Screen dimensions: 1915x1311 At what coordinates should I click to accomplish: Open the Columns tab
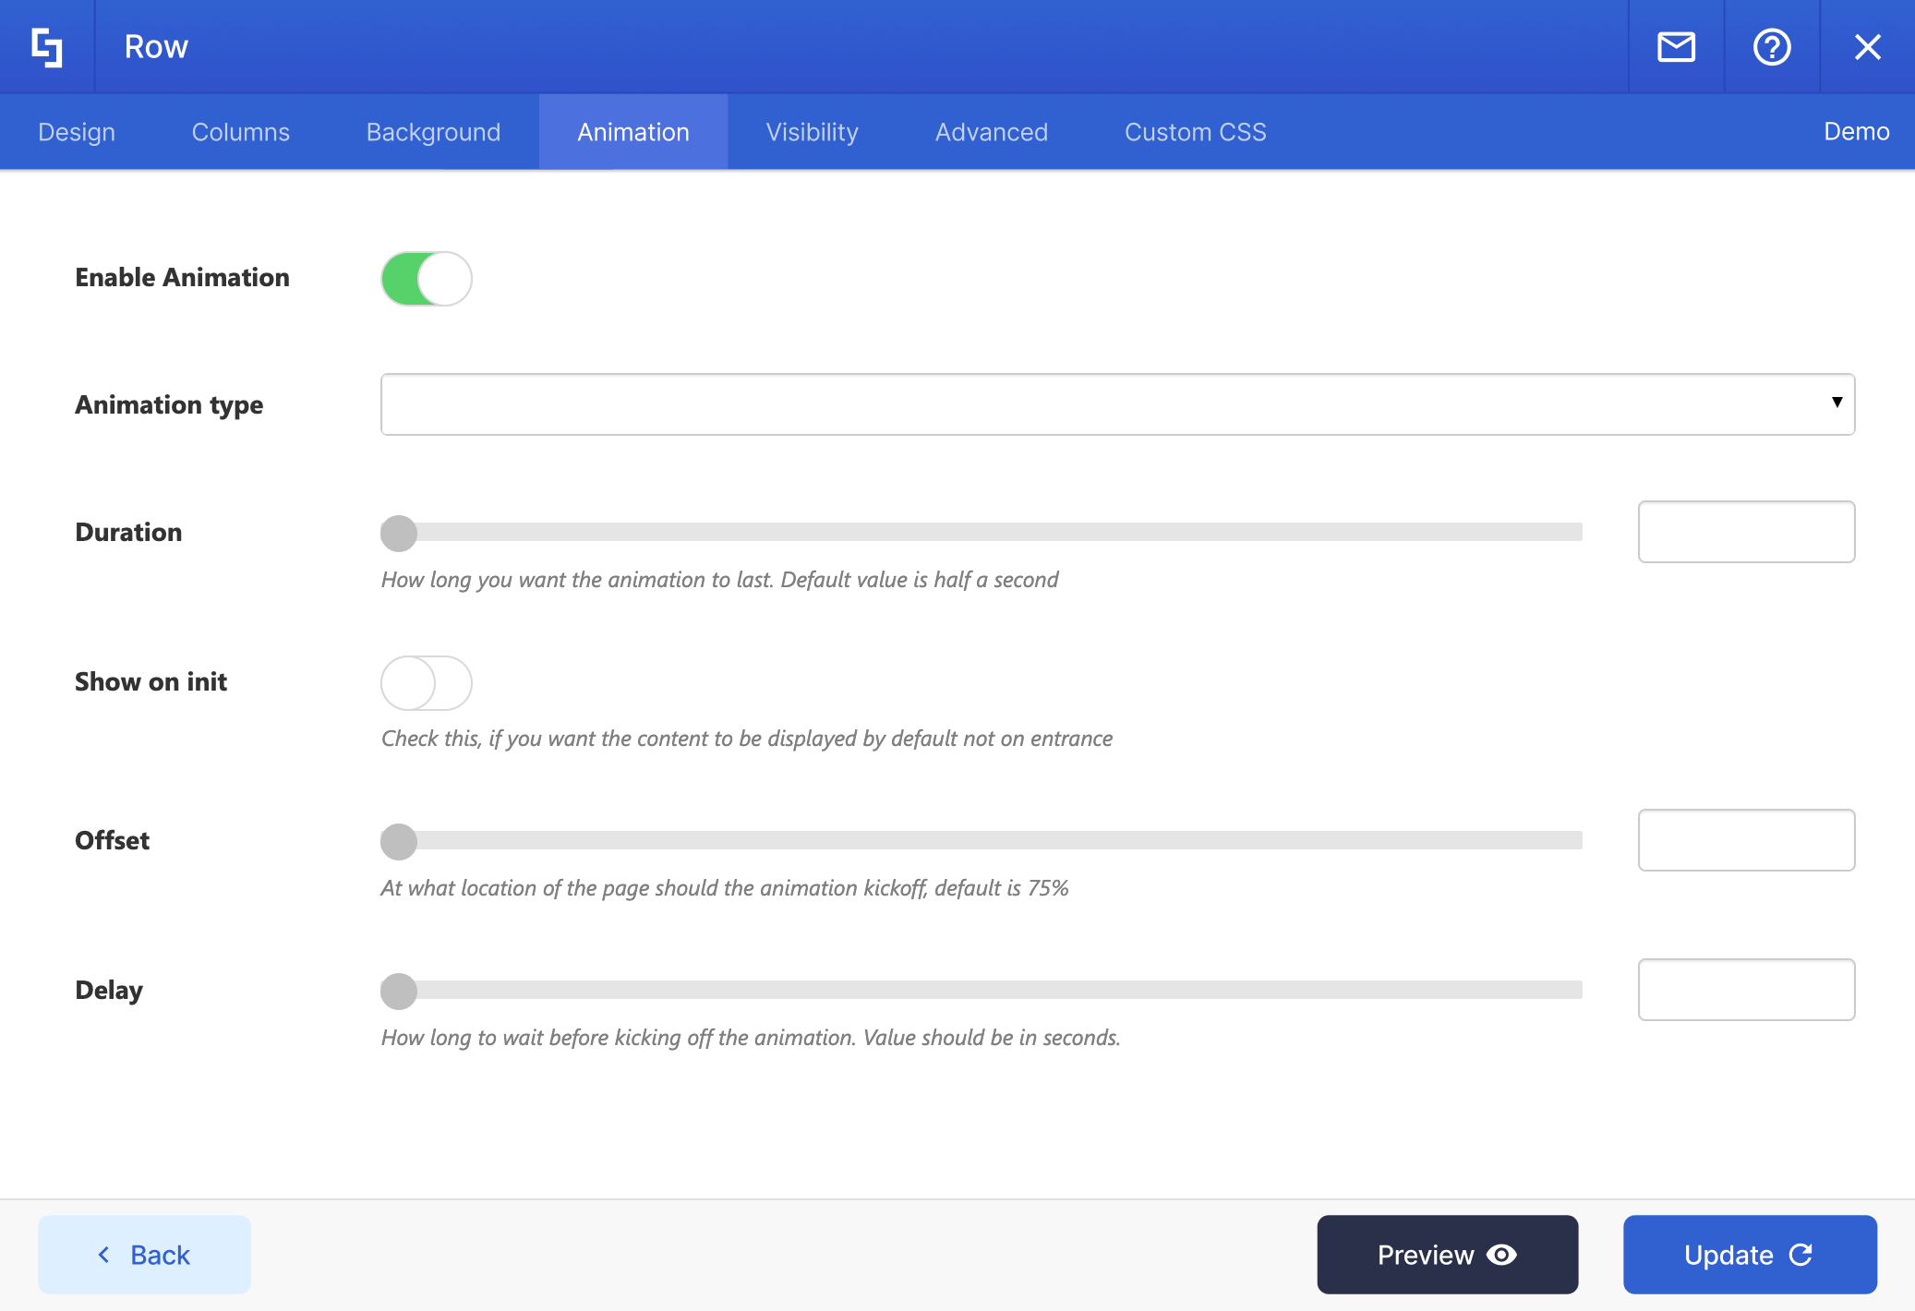tap(240, 132)
